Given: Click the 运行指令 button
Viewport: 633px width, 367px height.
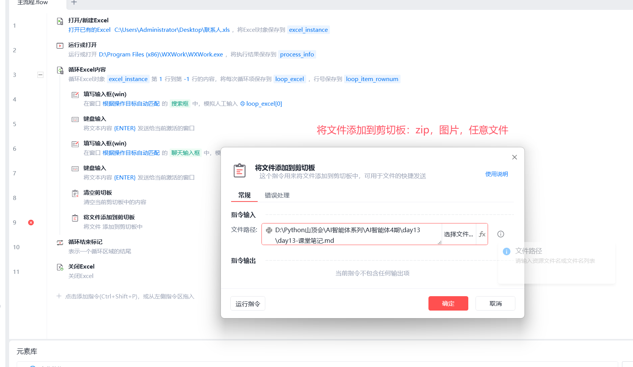Looking at the screenshot, I should point(248,304).
